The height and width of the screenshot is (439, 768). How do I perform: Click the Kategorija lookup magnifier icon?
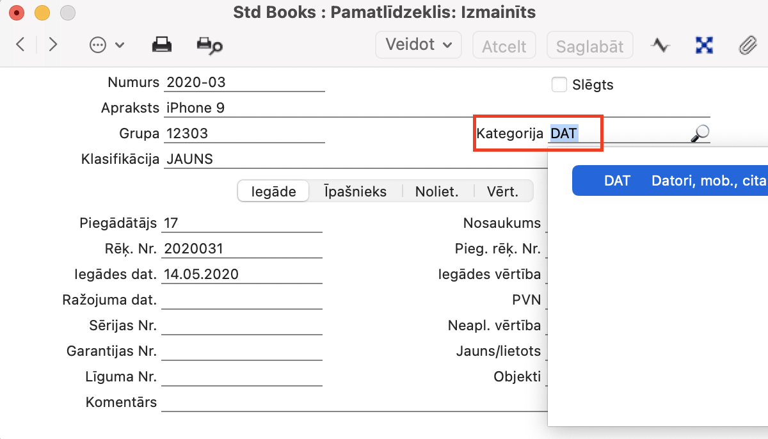pos(700,133)
